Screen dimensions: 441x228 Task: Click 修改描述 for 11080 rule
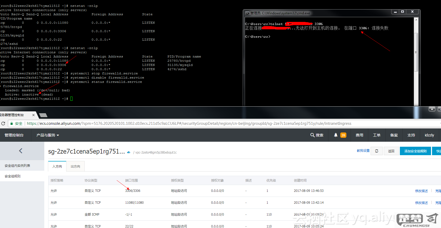pyautogui.click(x=421, y=203)
